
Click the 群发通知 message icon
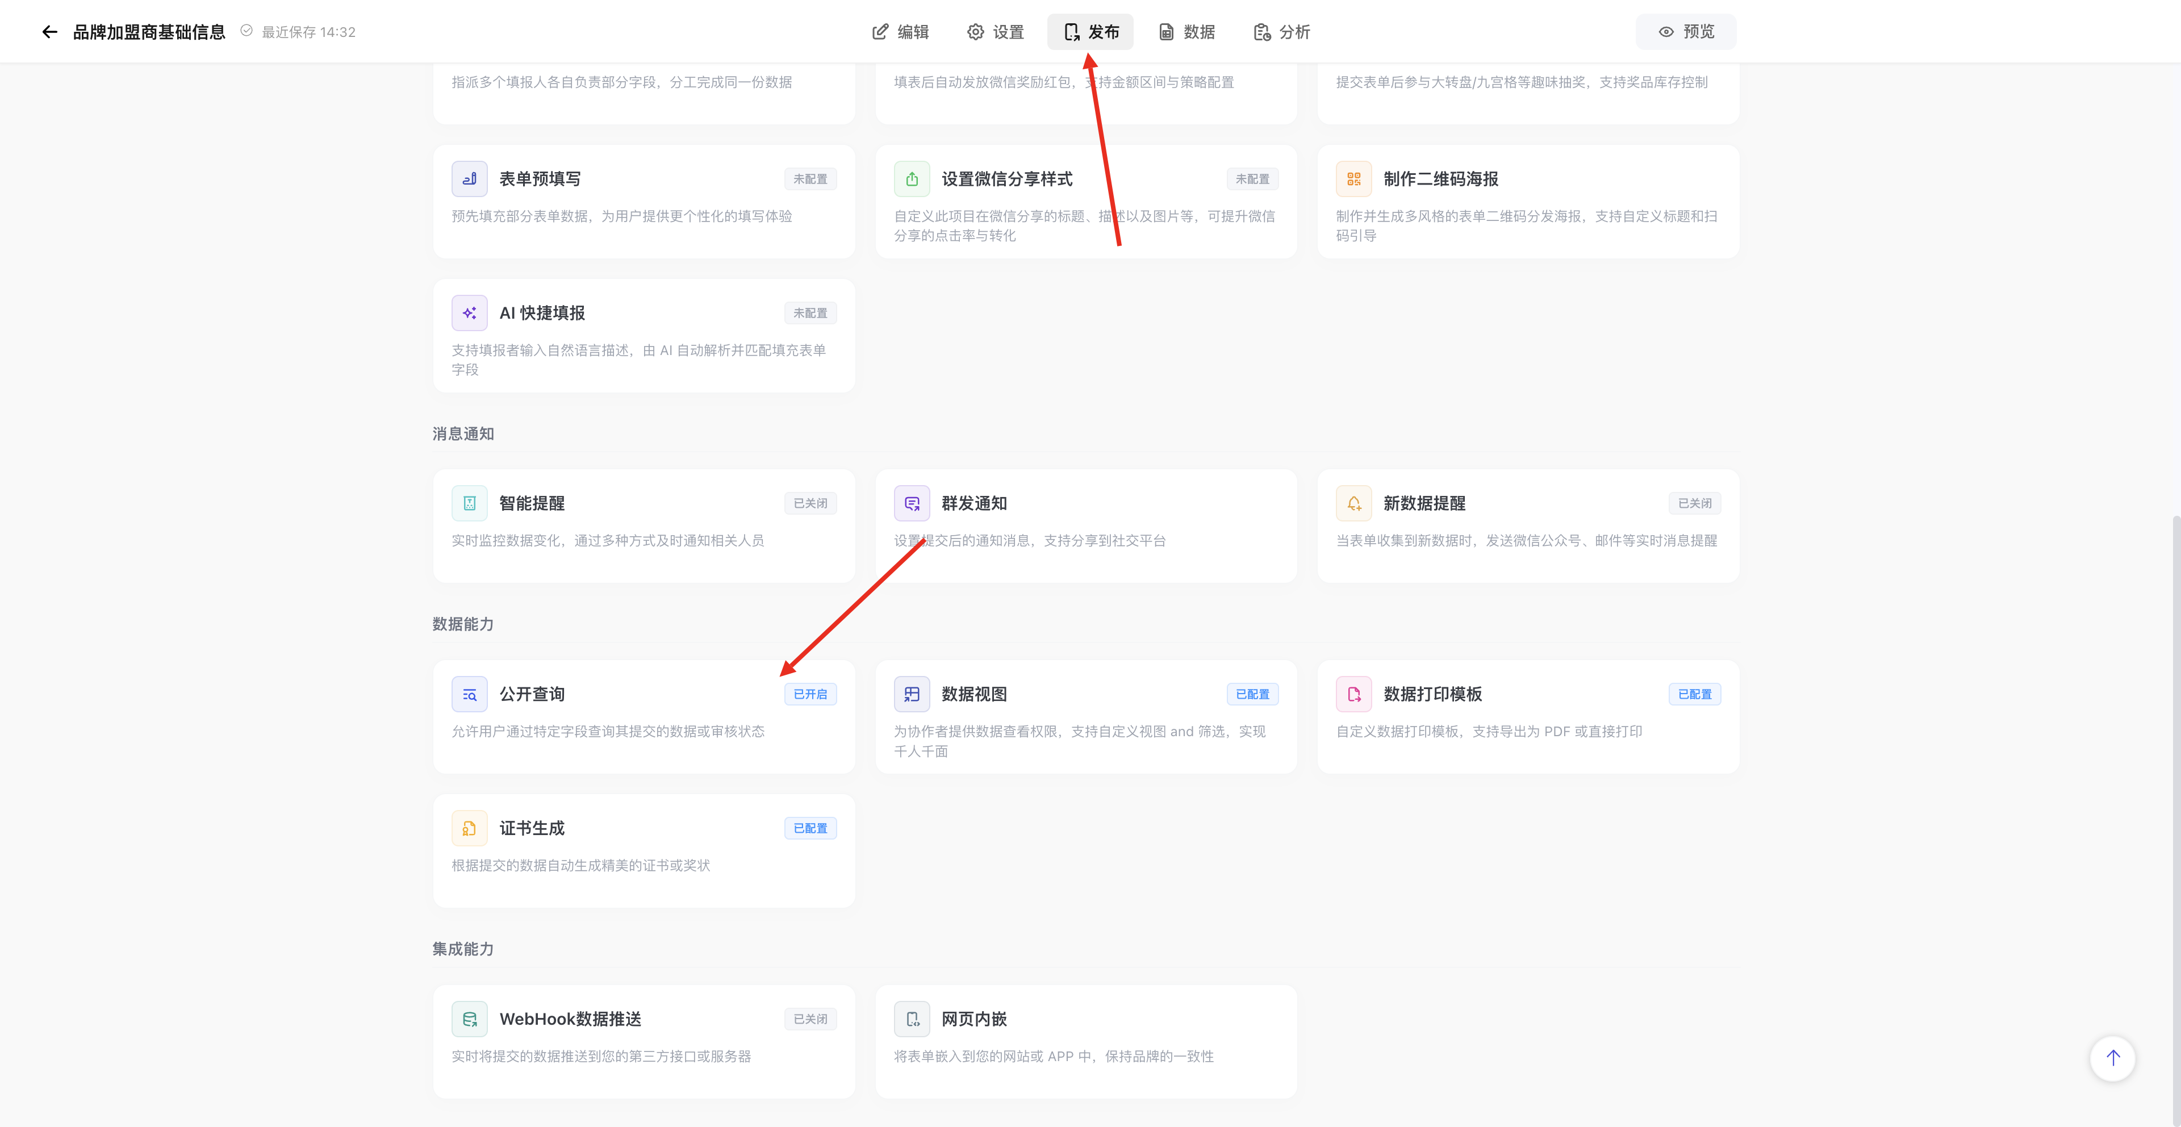pyautogui.click(x=912, y=503)
